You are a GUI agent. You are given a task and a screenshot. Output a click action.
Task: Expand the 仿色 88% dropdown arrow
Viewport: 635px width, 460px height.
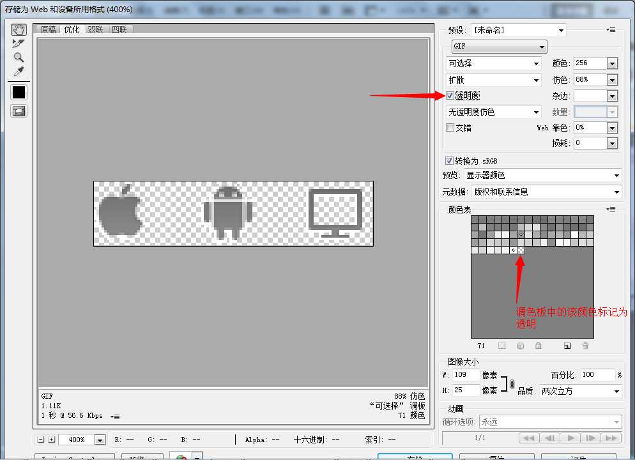click(x=612, y=80)
